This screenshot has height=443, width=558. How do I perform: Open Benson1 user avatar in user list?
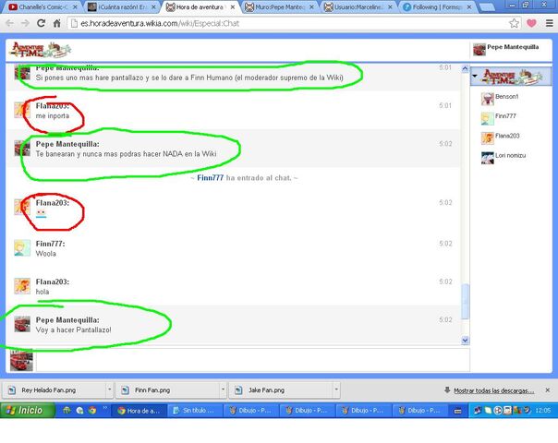click(x=488, y=99)
